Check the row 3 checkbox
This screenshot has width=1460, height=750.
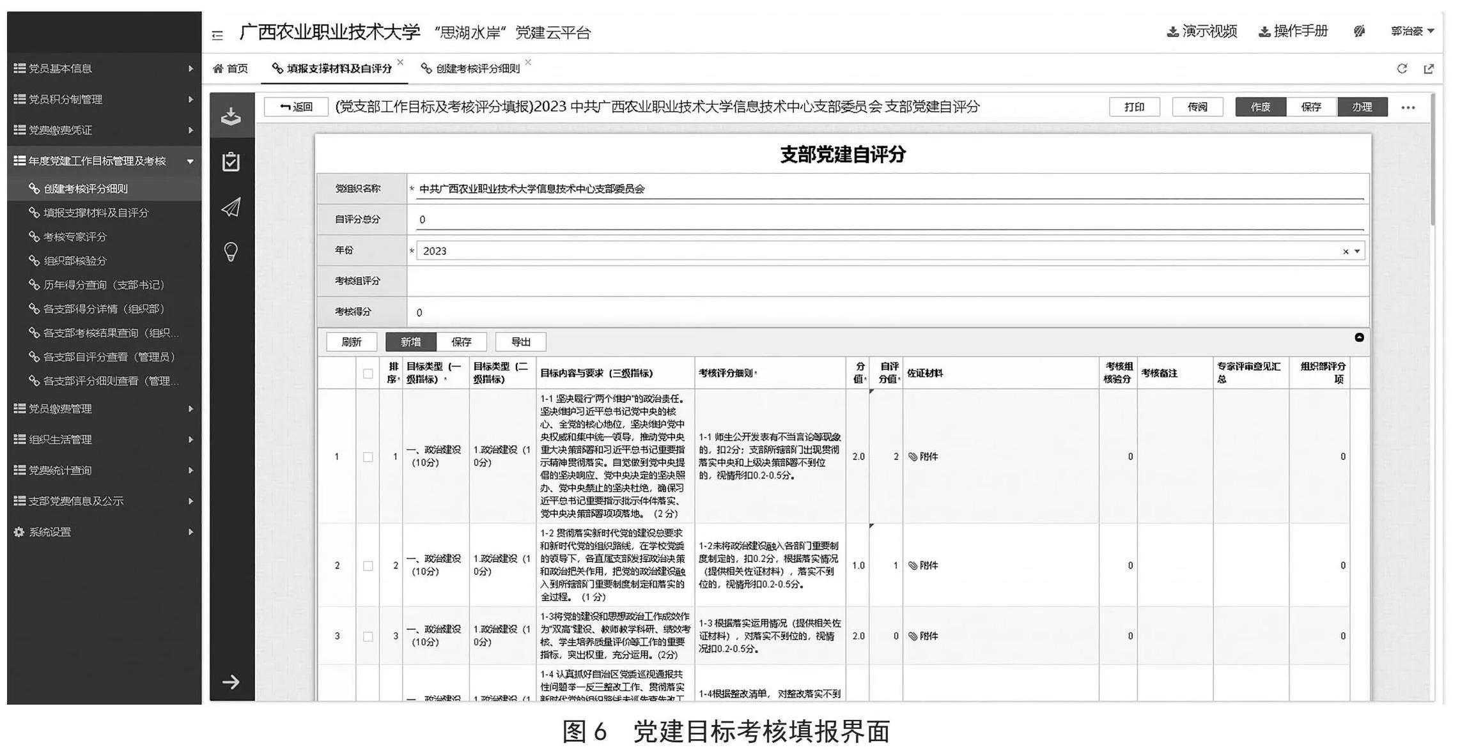click(368, 636)
